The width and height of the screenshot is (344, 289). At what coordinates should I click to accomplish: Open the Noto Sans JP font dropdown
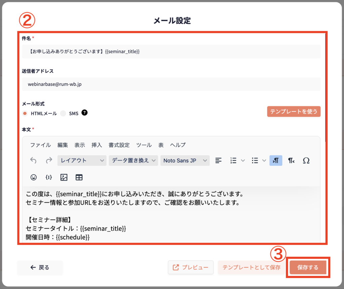[x=185, y=160]
